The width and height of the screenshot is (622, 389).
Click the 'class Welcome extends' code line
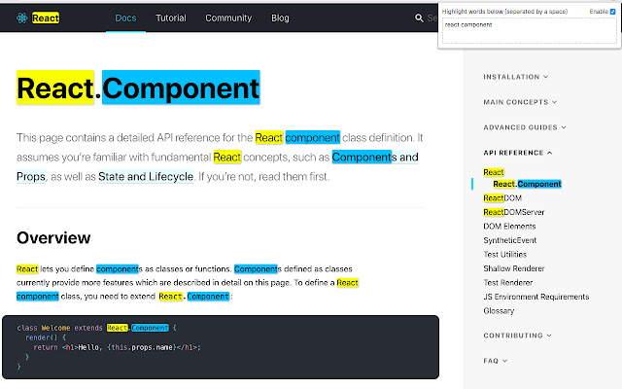[x=96, y=328]
